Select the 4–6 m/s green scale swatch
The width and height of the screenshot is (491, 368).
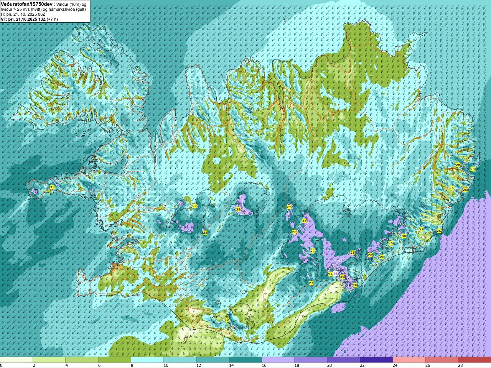pos(82,360)
